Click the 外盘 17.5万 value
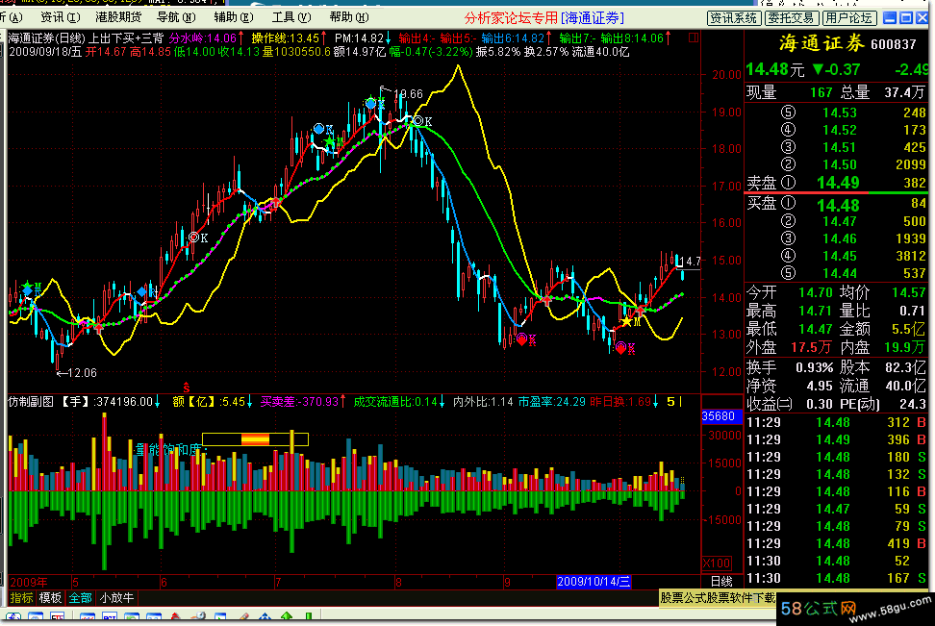This screenshot has height=626, width=935. [x=811, y=347]
